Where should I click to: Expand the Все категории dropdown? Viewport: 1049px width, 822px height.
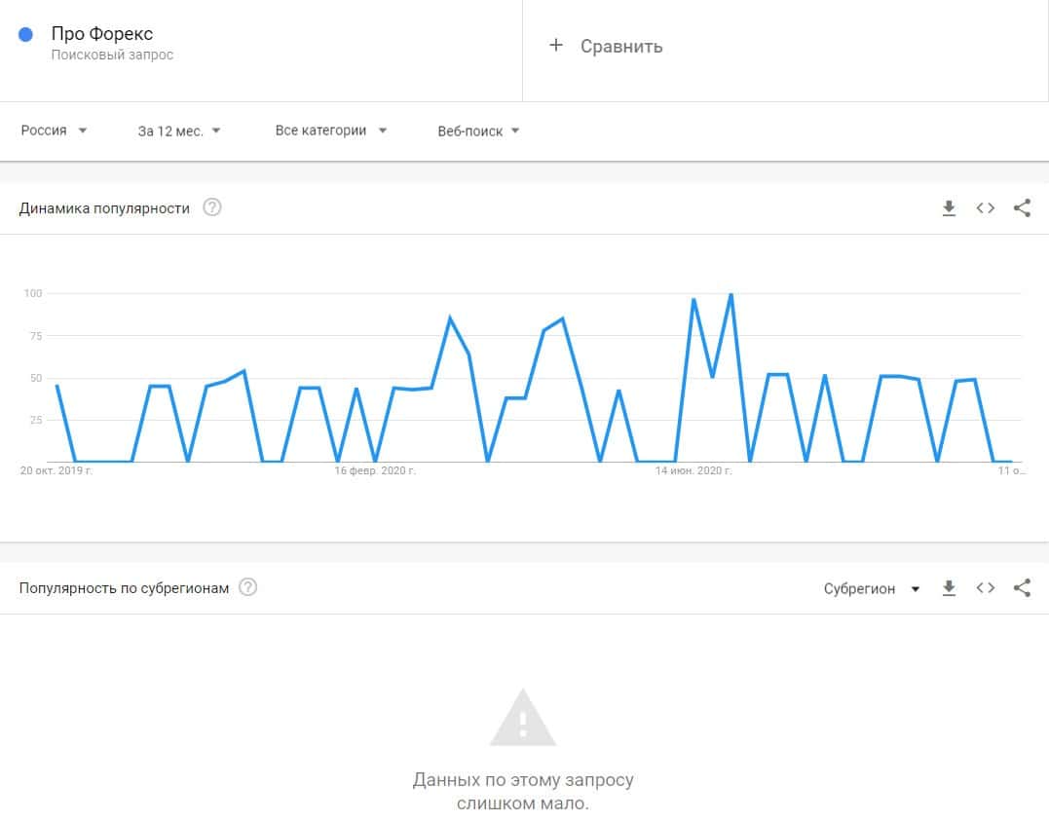click(331, 131)
